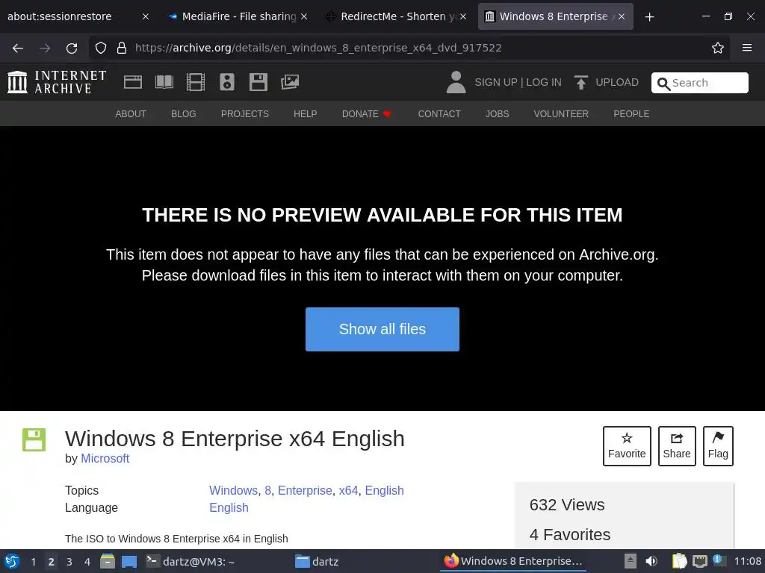765x573 pixels.
Task: Open the Video film icon
Action: pos(196,82)
